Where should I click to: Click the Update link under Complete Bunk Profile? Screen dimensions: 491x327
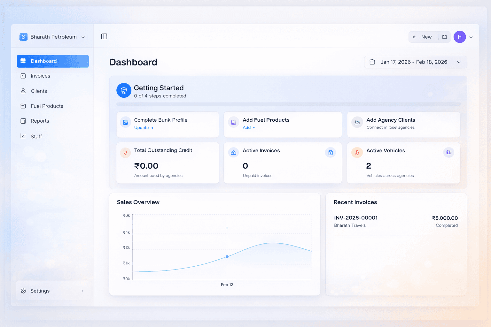142,127
